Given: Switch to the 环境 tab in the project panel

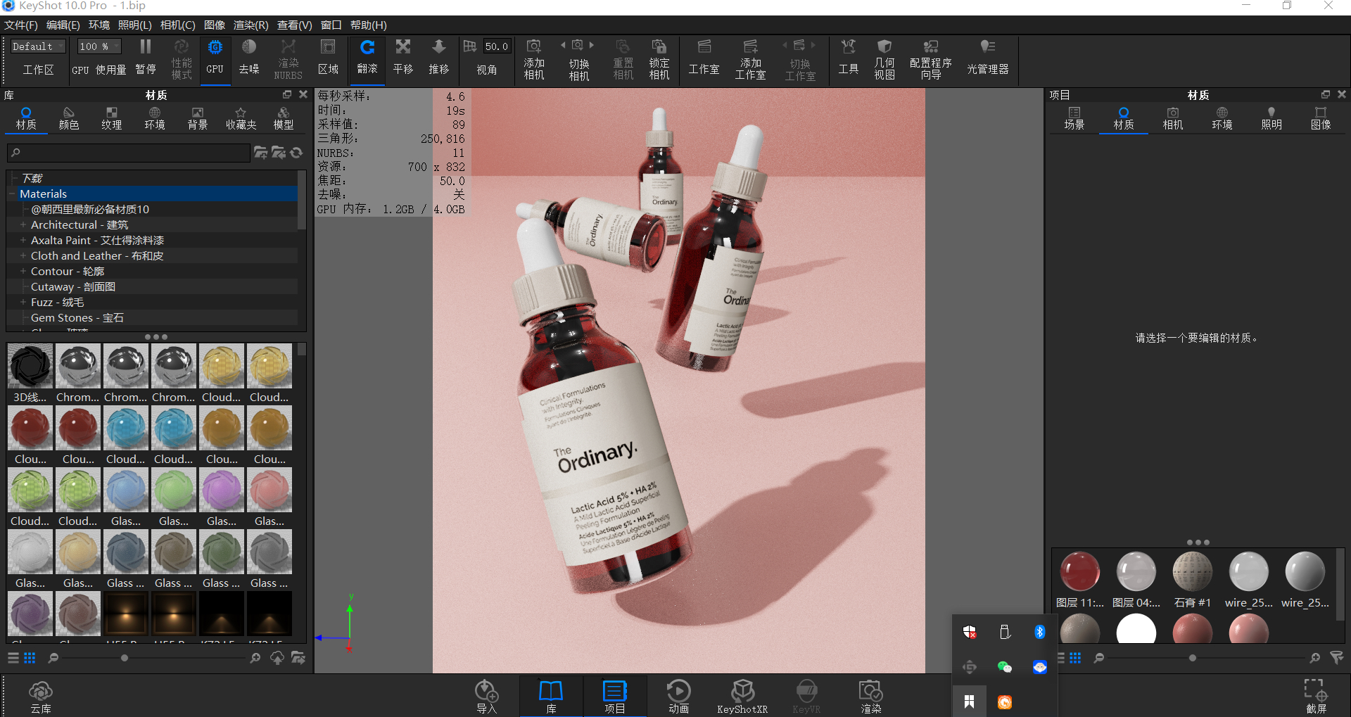Looking at the screenshot, I should (1222, 118).
